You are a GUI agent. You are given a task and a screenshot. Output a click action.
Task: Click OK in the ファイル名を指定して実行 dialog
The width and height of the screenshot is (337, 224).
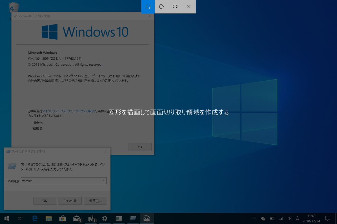click(45, 201)
